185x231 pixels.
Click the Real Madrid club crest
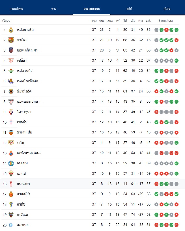tap(11, 30)
